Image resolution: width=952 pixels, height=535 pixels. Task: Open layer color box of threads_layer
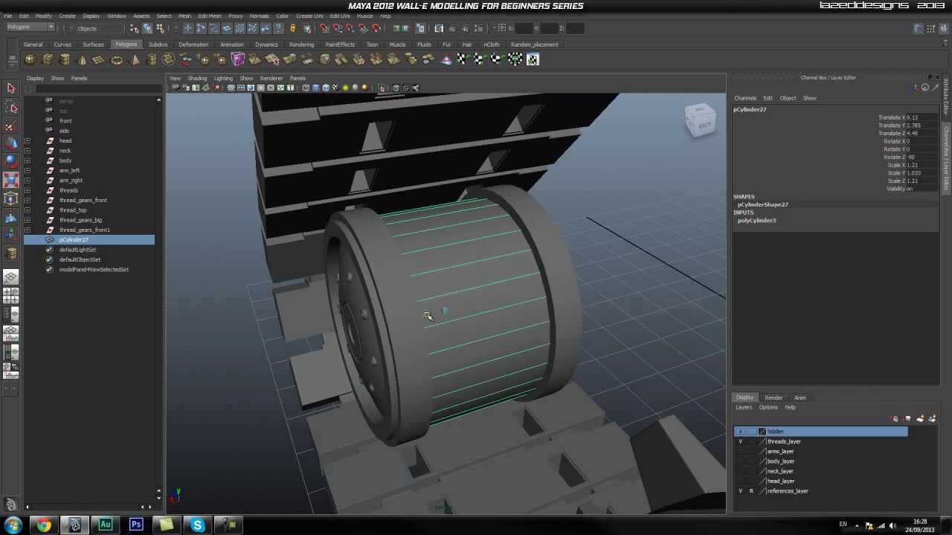click(762, 441)
